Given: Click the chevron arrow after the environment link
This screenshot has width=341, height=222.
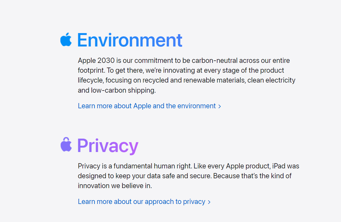Looking at the screenshot, I should pyautogui.click(x=220, y=106).
